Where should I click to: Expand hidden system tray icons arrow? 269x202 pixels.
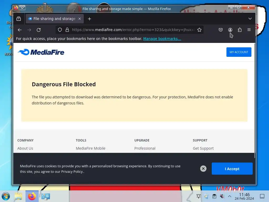[230, 196]
